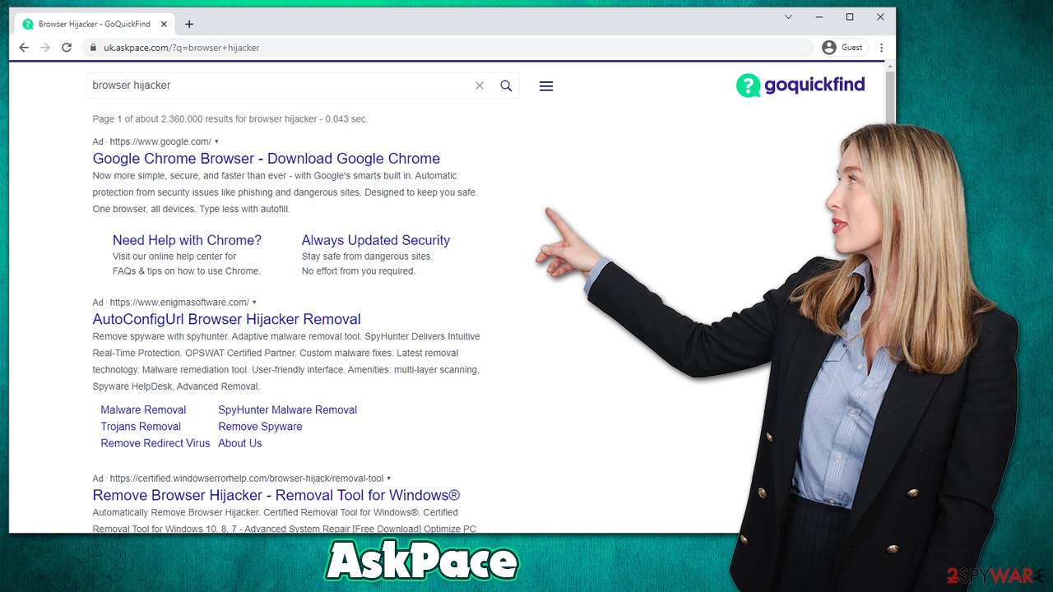This screenshot has width=1053, height=592.
Task: Open the Need Help with Chrome? link
Action: coord(187,240)
